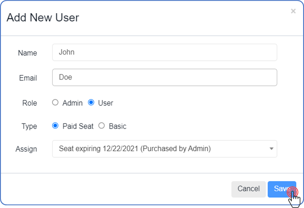The height and width of the screenshot is (208, 304).
Task: Click the Paid Seat text label
Action: [78, 126]
